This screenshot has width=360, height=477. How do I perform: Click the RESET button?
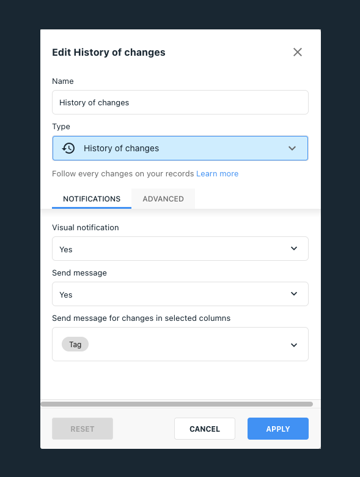click(83, 429)
